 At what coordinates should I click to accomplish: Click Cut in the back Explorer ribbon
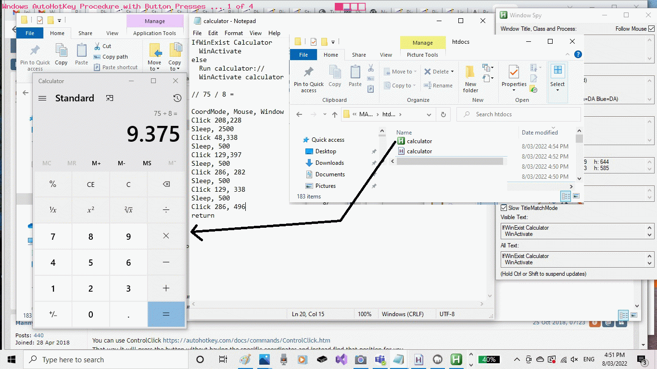pyautogui.click(x=102, y=46)
